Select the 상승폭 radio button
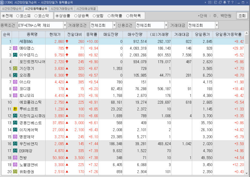This screenshot has width=250, height=177. (76, 16)
